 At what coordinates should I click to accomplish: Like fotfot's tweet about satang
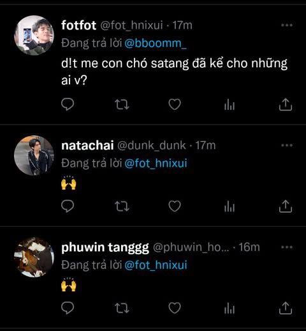click(x=175, y=104)
